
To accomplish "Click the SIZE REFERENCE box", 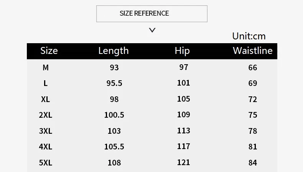I will pyautogui.click(x=152, y=14).
